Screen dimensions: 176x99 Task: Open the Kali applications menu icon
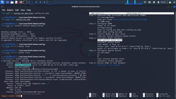pyautogui.click(x=2, y=2)
